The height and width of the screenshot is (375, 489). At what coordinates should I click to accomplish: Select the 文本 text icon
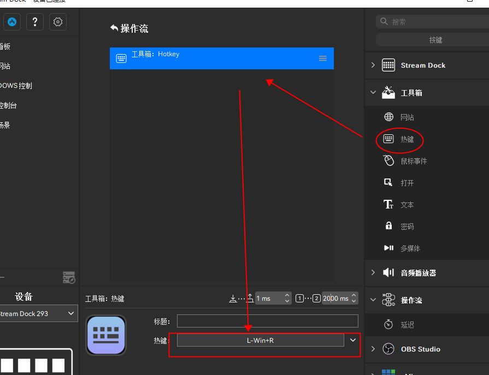point(388,204)
